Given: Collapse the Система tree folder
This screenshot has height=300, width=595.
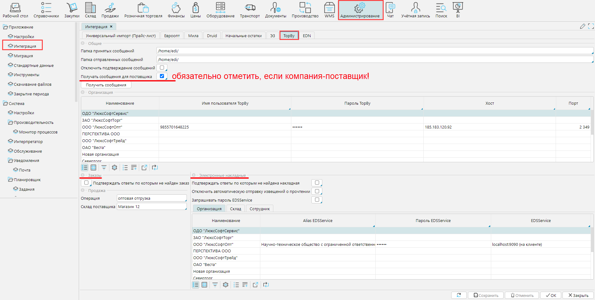Looking at the screenshot, I should click(5, 103).
